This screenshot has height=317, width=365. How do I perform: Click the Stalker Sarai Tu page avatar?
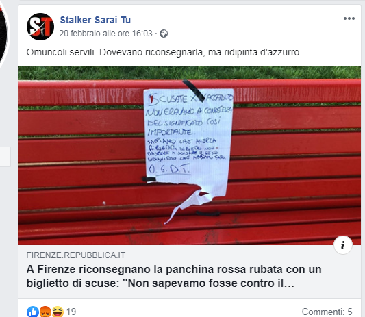[x=40, y=27]
